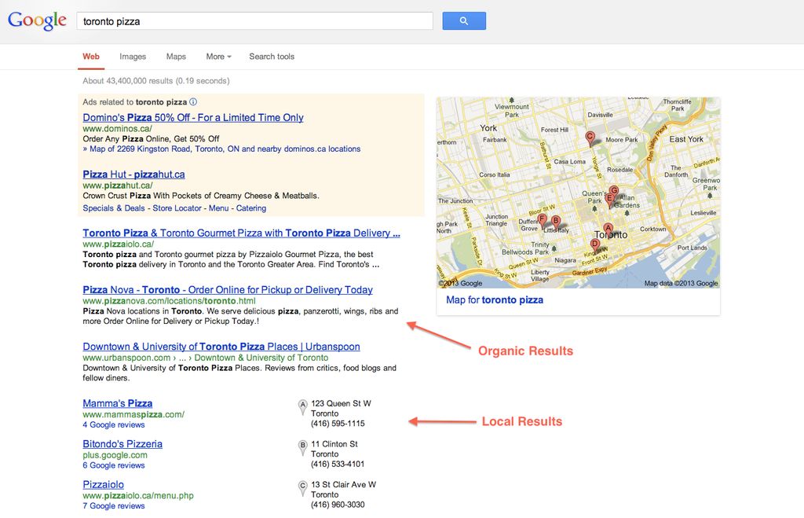This screenshot has width=804, height=518.
Task: View Pizzaiolo 7 Google reviews
Action: tap(114, 505)
